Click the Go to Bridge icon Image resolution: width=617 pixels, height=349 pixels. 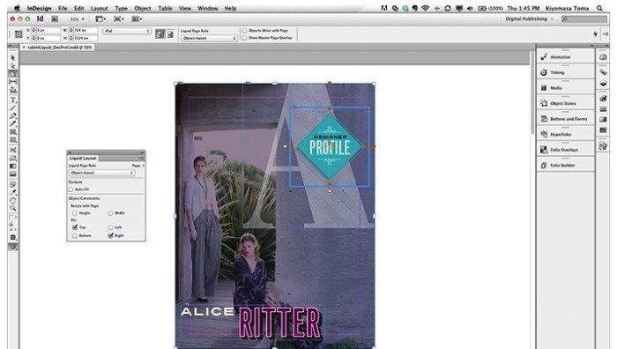[55, 19]
